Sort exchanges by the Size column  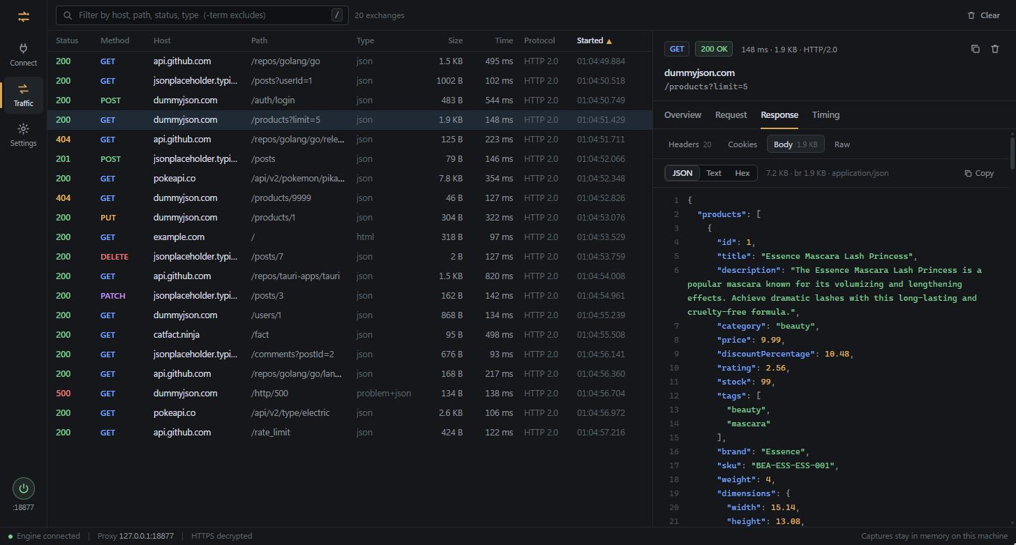coord(455,40)
